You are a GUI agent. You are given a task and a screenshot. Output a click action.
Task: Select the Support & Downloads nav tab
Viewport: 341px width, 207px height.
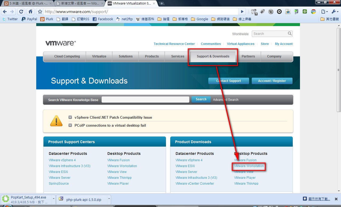click(x=213, y=56)
